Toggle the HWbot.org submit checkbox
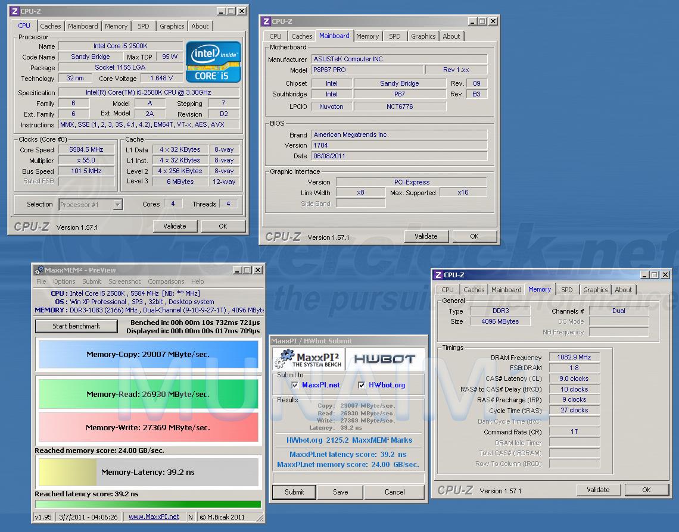The image size is (679, 532). tap(362, 385)
